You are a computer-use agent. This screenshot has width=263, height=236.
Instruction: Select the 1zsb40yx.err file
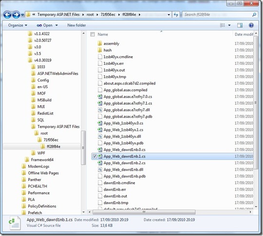(113, 63)
